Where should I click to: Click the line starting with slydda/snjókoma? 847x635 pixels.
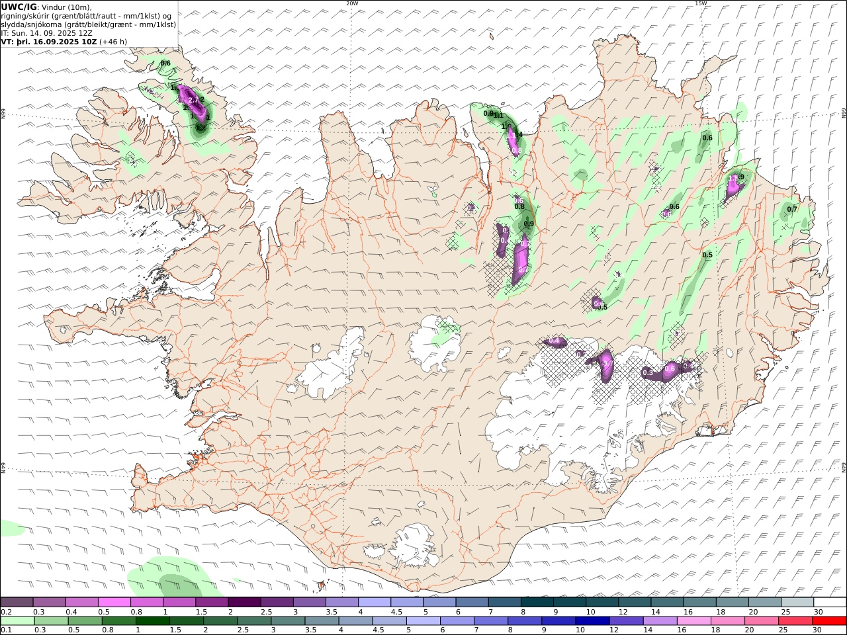[x=89, y=24]
